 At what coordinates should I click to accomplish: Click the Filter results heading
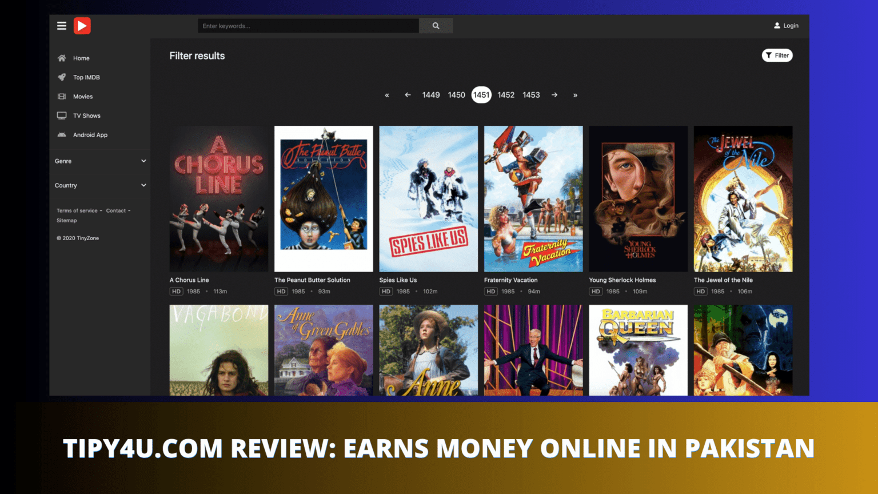[197, 56]
